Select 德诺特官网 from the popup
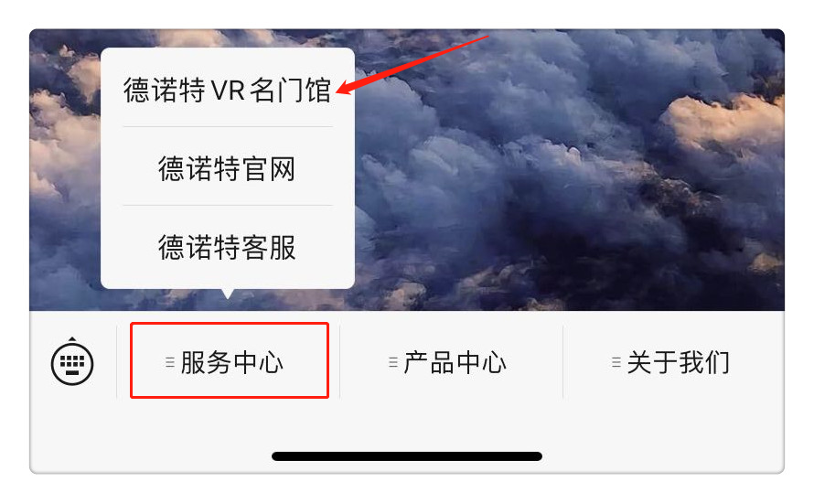The image size is (814, 503). tap(228, 168)
